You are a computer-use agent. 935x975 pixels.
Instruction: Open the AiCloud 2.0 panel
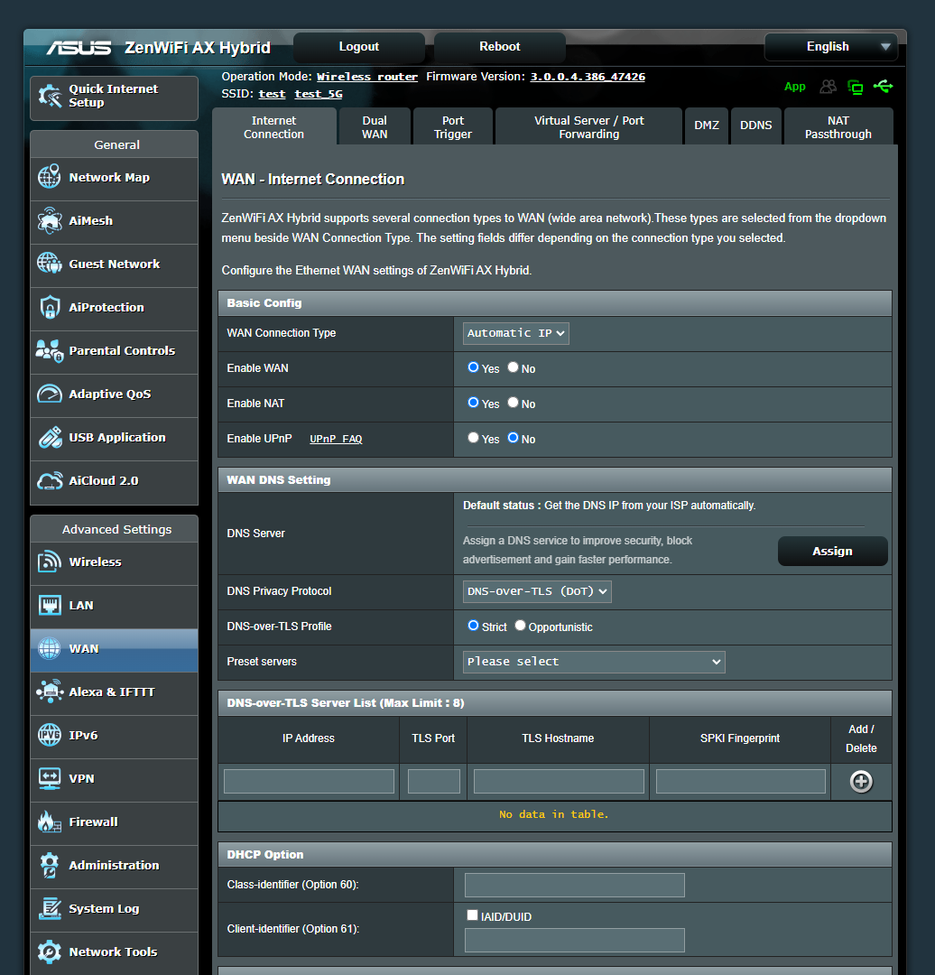coord(49,481)
